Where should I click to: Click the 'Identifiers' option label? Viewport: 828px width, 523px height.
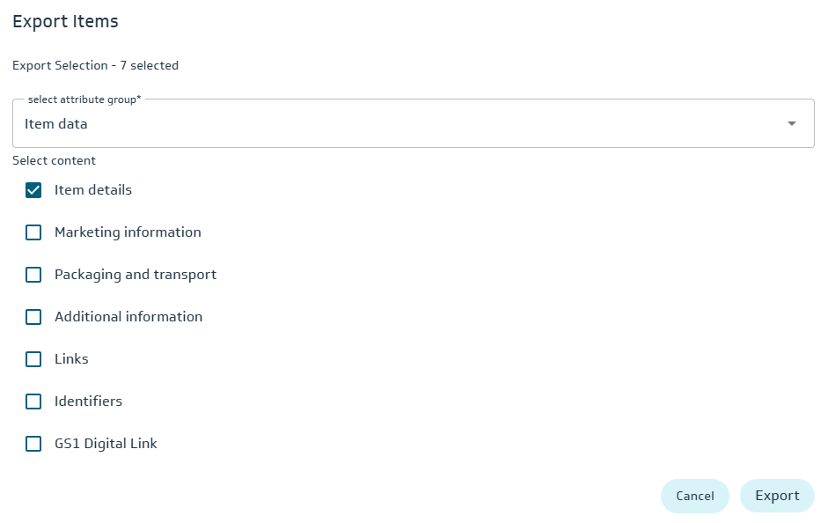click(88, 401)
